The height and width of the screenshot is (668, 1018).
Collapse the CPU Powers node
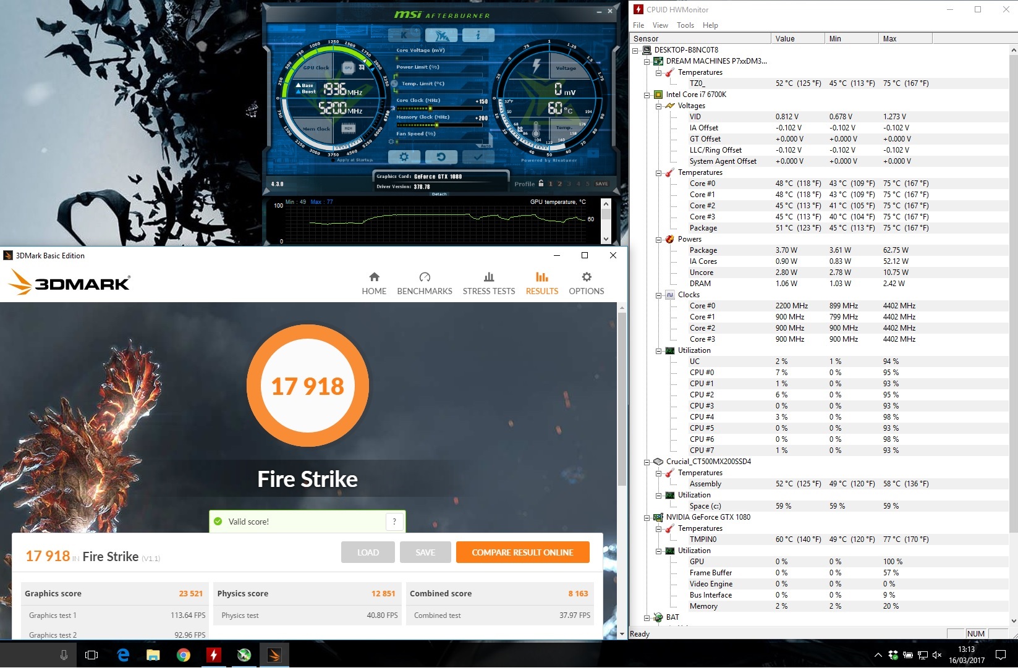tap(658, 239)
